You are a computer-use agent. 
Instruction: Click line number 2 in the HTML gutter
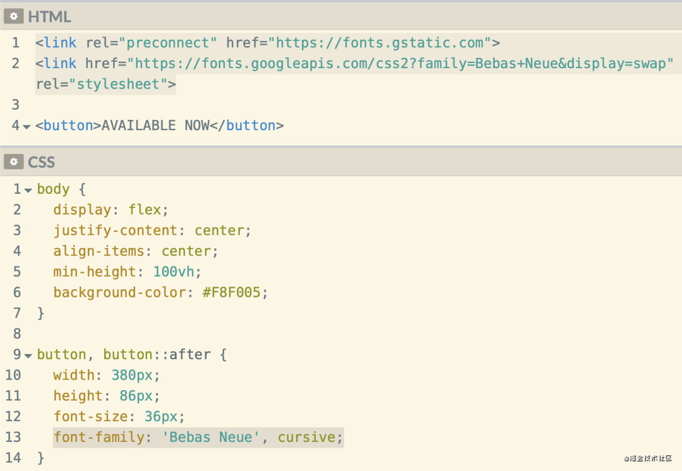pyautogui.click(x=16, y=63)
